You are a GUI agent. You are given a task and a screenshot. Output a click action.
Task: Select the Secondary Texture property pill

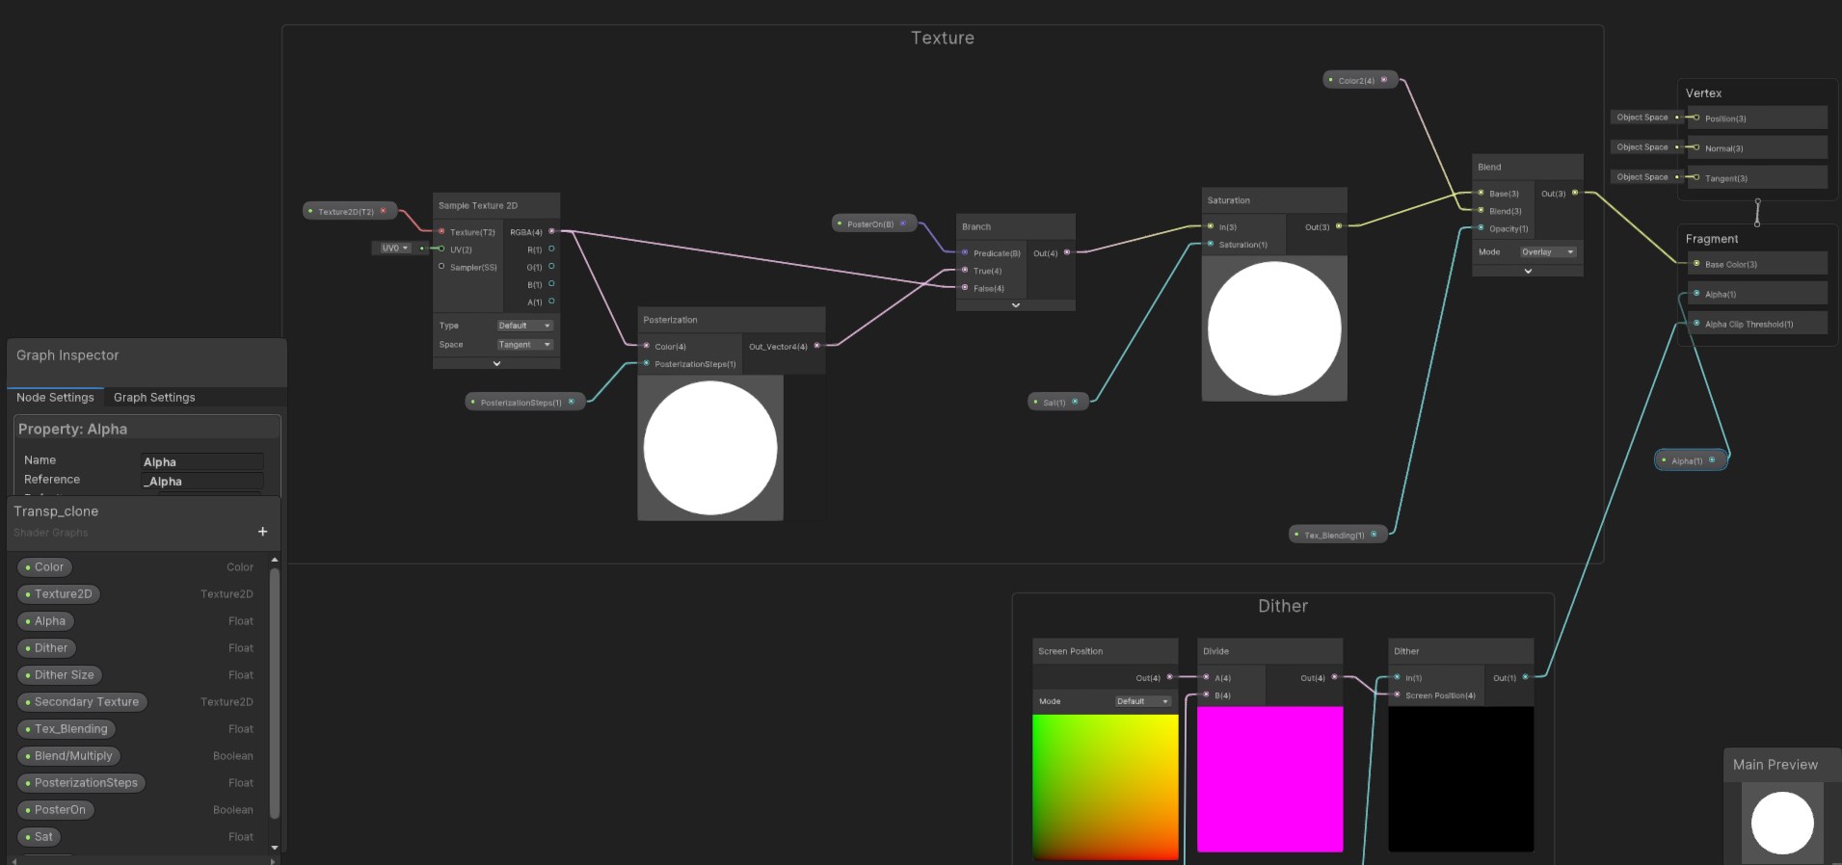[86, 702]
